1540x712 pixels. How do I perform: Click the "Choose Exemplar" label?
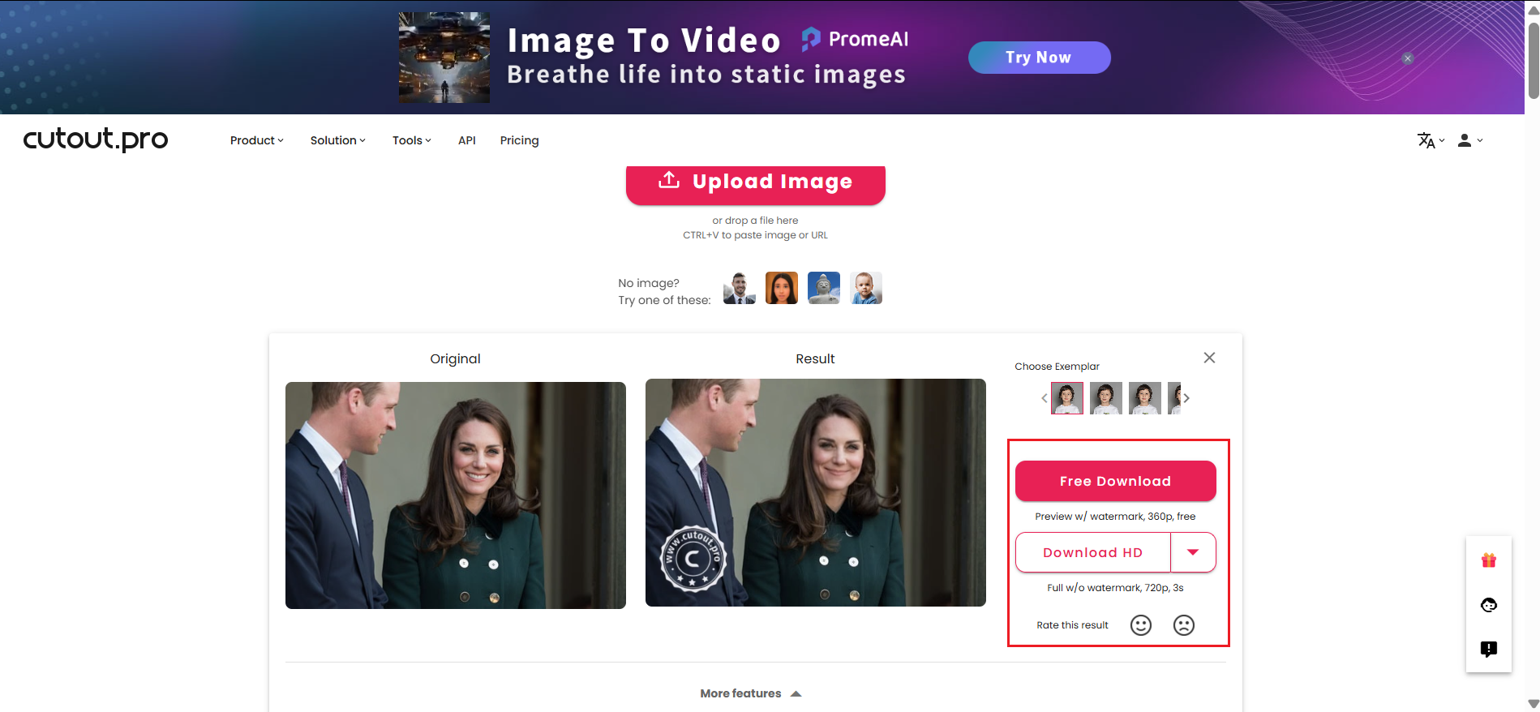[1057, 367]
